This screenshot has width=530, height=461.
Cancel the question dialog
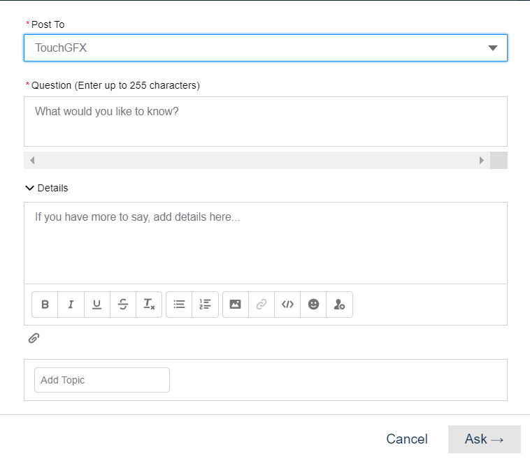[407, 439]
